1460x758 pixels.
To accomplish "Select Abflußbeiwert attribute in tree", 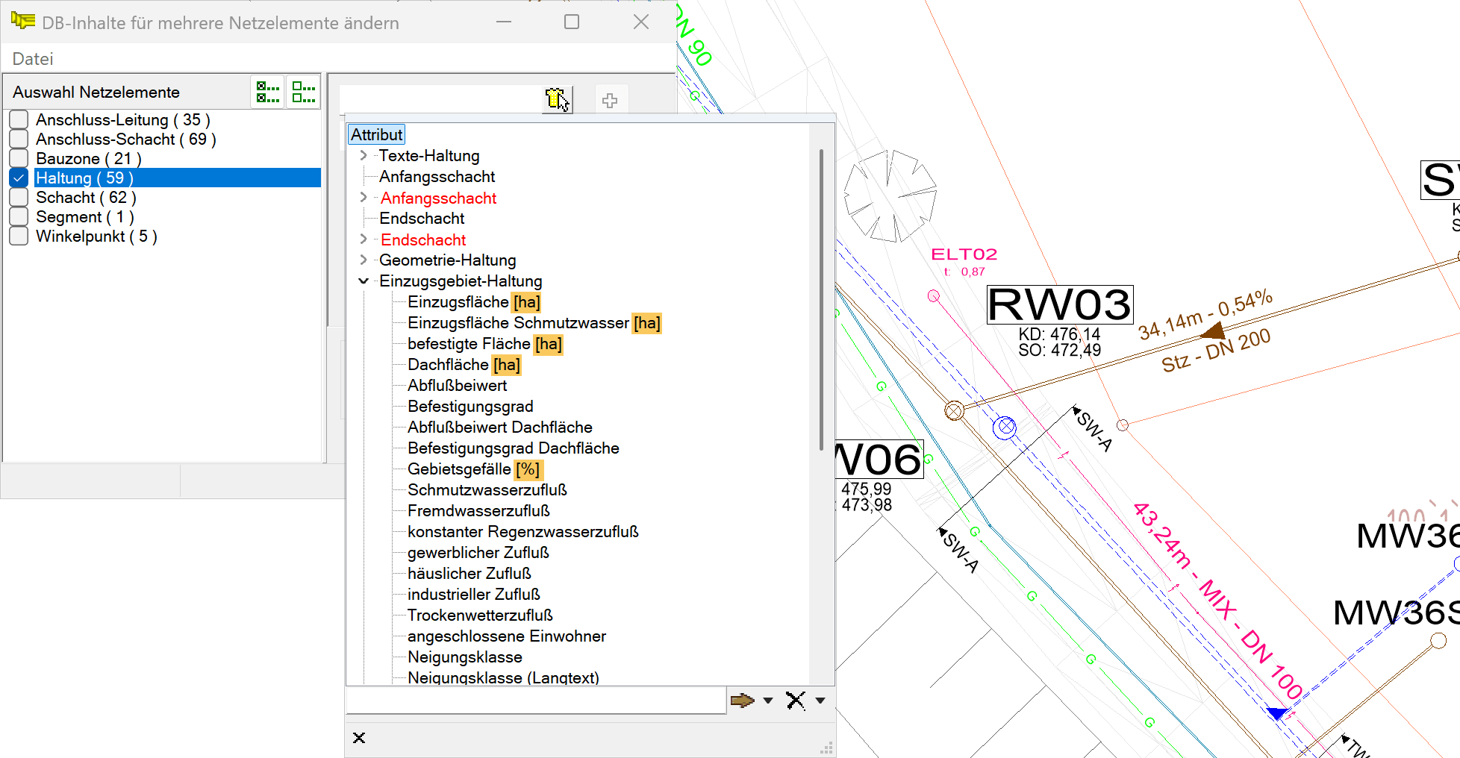I will pos(457,386).
